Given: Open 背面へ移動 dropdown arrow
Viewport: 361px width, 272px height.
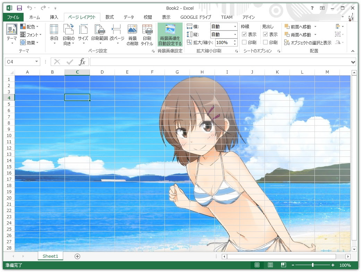Looking at the screenshot, I should point(316,34).
